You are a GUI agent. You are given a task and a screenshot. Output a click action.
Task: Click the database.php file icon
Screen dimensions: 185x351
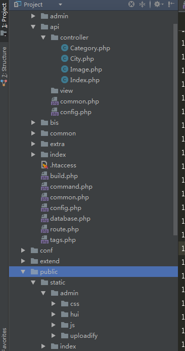[44, 219]
